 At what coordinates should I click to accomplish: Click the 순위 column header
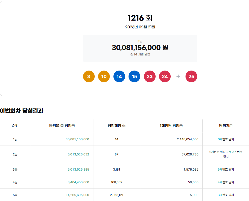pos(15,126)
